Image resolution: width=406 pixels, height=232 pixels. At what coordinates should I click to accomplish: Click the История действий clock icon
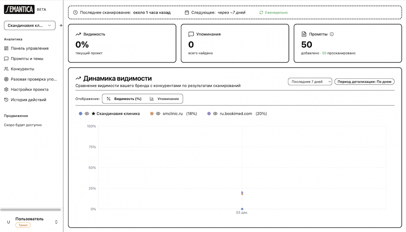pyautogui.click(x=6, y=100)
